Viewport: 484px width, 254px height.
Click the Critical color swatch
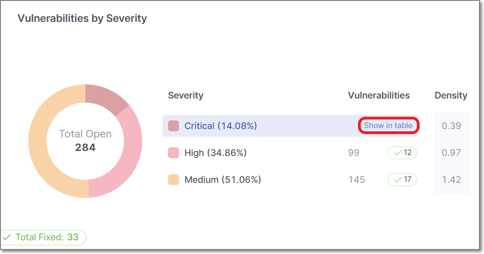(x=174, y=126)
